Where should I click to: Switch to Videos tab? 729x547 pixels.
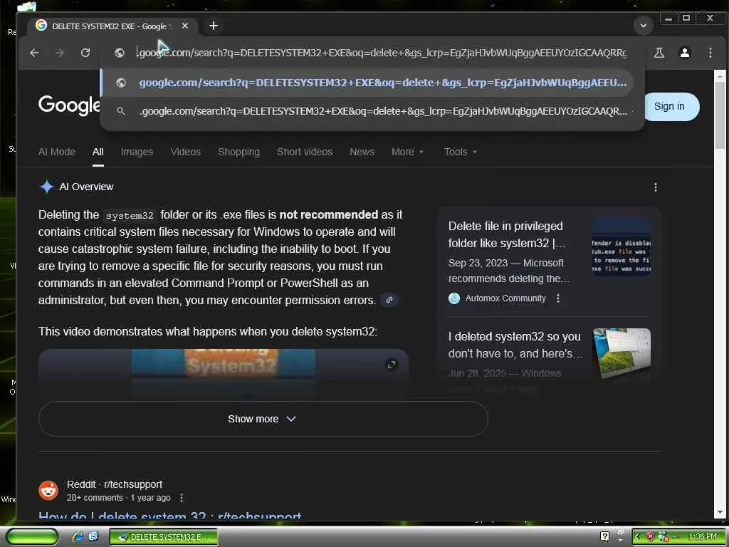pos(186,152)
